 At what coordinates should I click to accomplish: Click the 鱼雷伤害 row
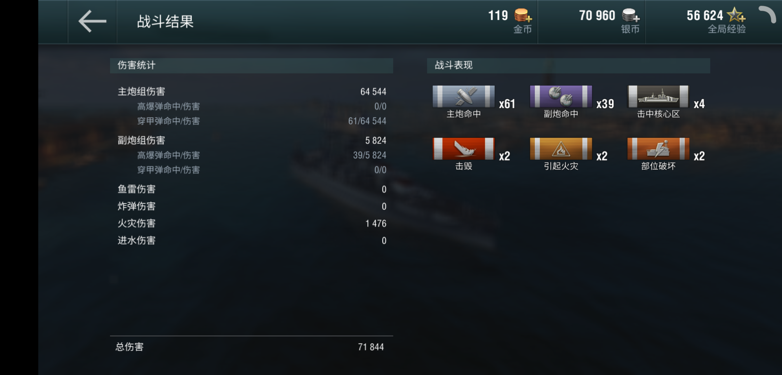[x=252, y=189]
